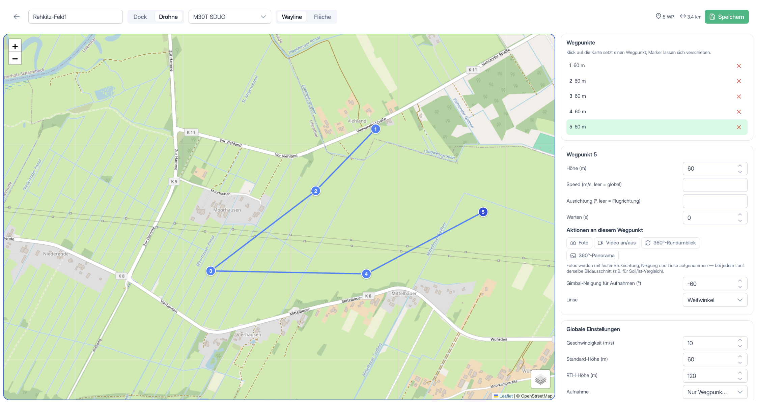This screenshot has height=410, width=757.
Task: Select the Wayline mission type
Action: [292, 17]
